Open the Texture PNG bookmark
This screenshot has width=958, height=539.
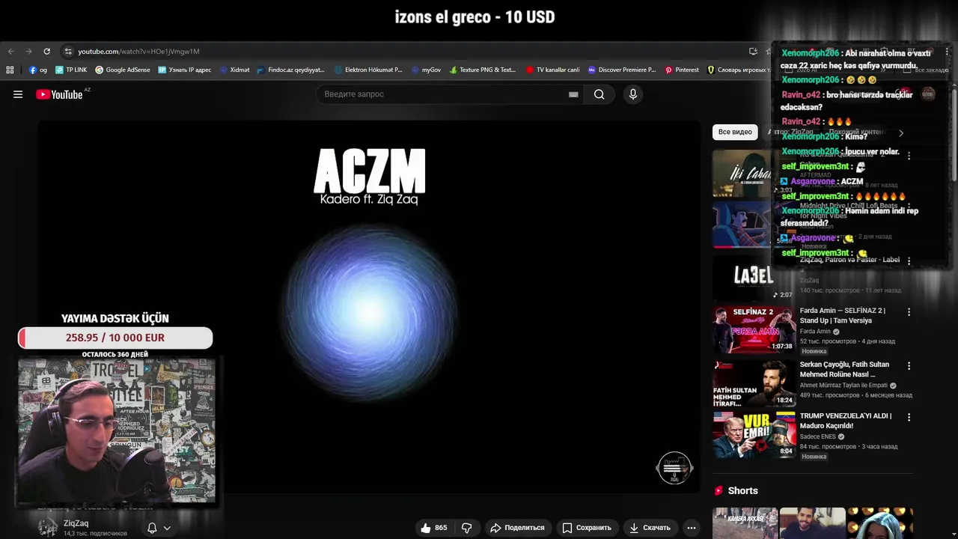pyautogui.click(x=483, y=70)
